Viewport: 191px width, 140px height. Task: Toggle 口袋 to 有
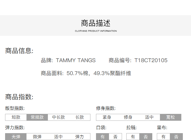102,137
